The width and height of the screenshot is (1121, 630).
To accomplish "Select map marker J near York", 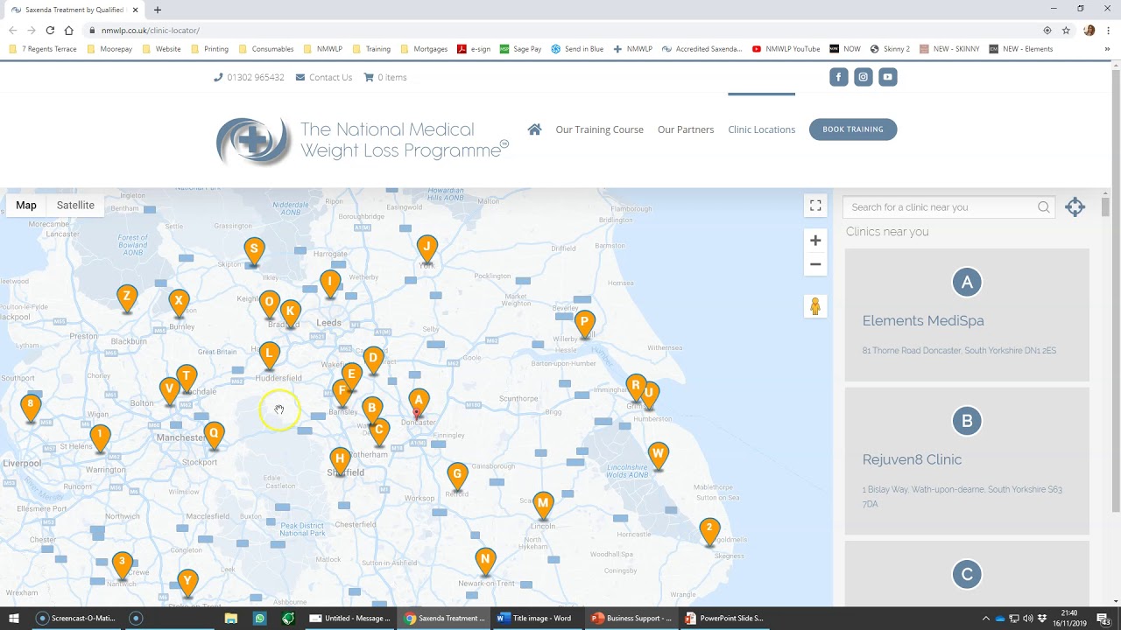I will 427,248.
